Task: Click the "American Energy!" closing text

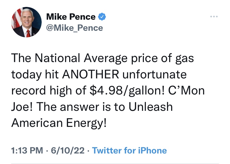Action: (x=59, y=123)
